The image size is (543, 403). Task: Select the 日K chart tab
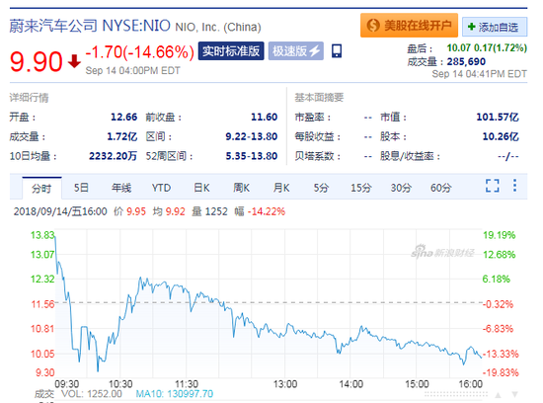coord(201,188)
